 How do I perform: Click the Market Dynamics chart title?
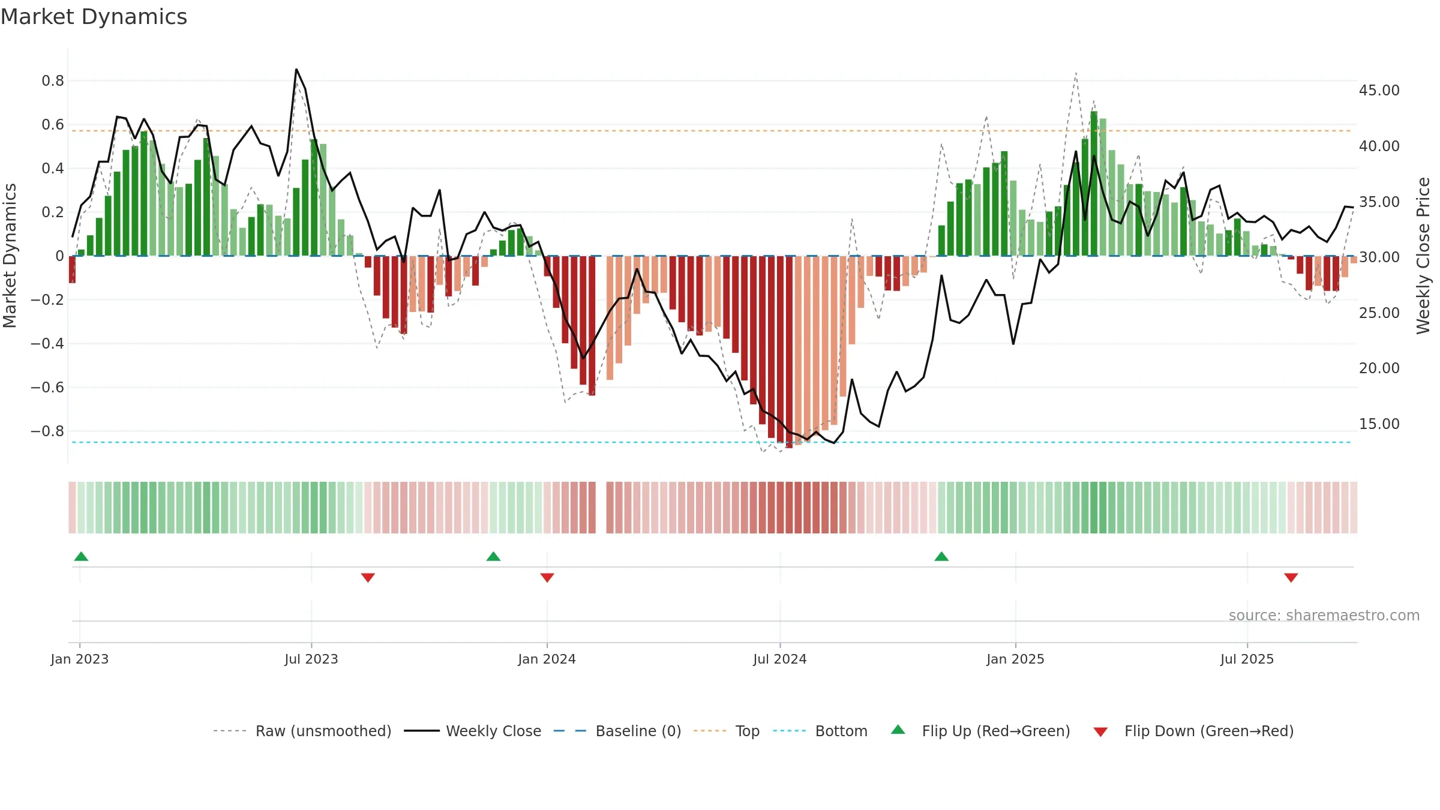pyautogui.click(x=94, y=17)
